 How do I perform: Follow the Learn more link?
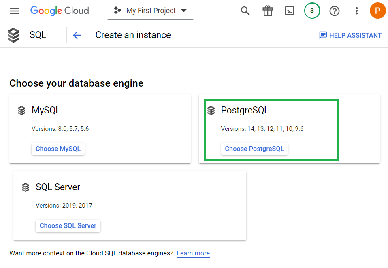click(x=193, y=253)
